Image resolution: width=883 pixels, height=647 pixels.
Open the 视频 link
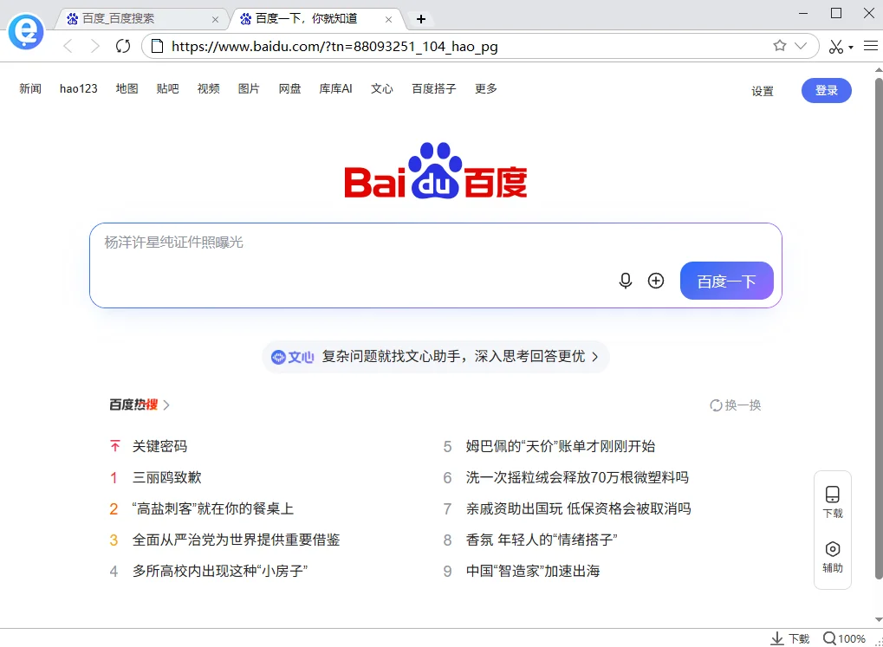[x=208, y=88]
